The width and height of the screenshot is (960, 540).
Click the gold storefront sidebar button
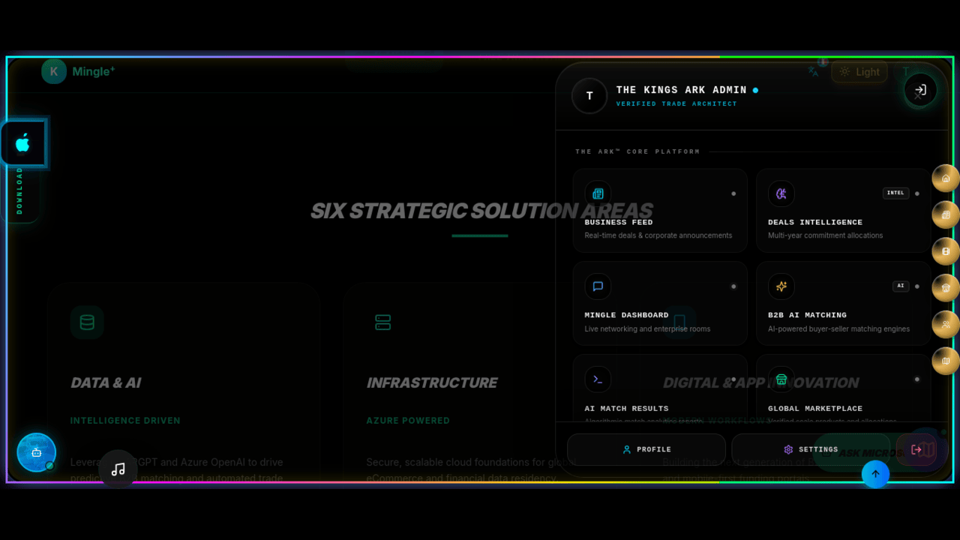click(x=946, y=288)
